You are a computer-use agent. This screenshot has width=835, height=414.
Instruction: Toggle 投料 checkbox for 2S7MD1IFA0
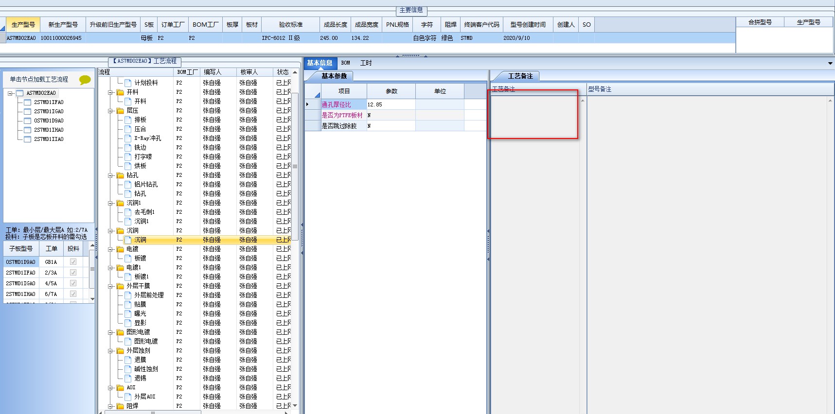(73, 273)
